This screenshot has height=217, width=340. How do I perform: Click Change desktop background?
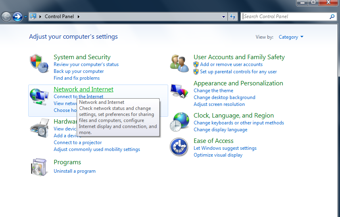(224, 97)
